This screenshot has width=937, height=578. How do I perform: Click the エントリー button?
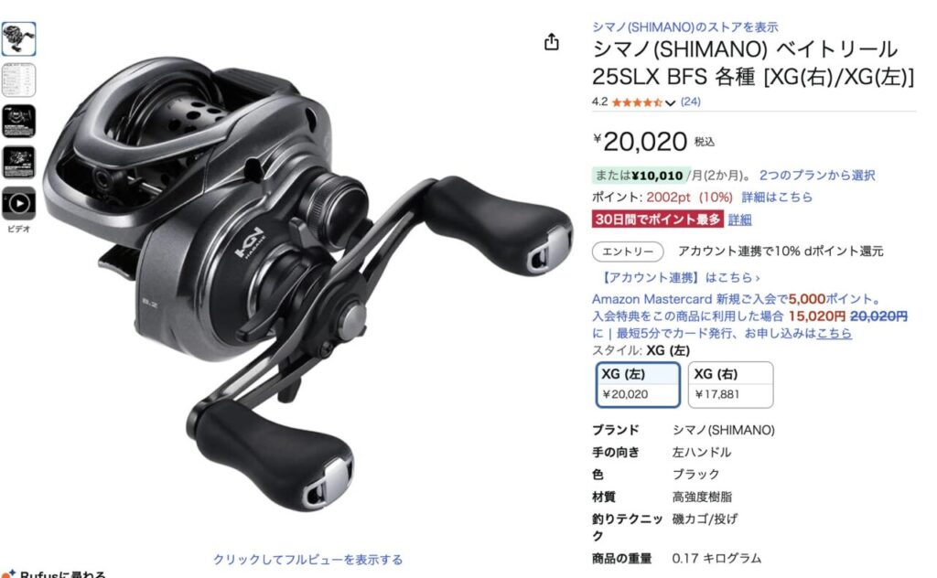tap(628, 252)
